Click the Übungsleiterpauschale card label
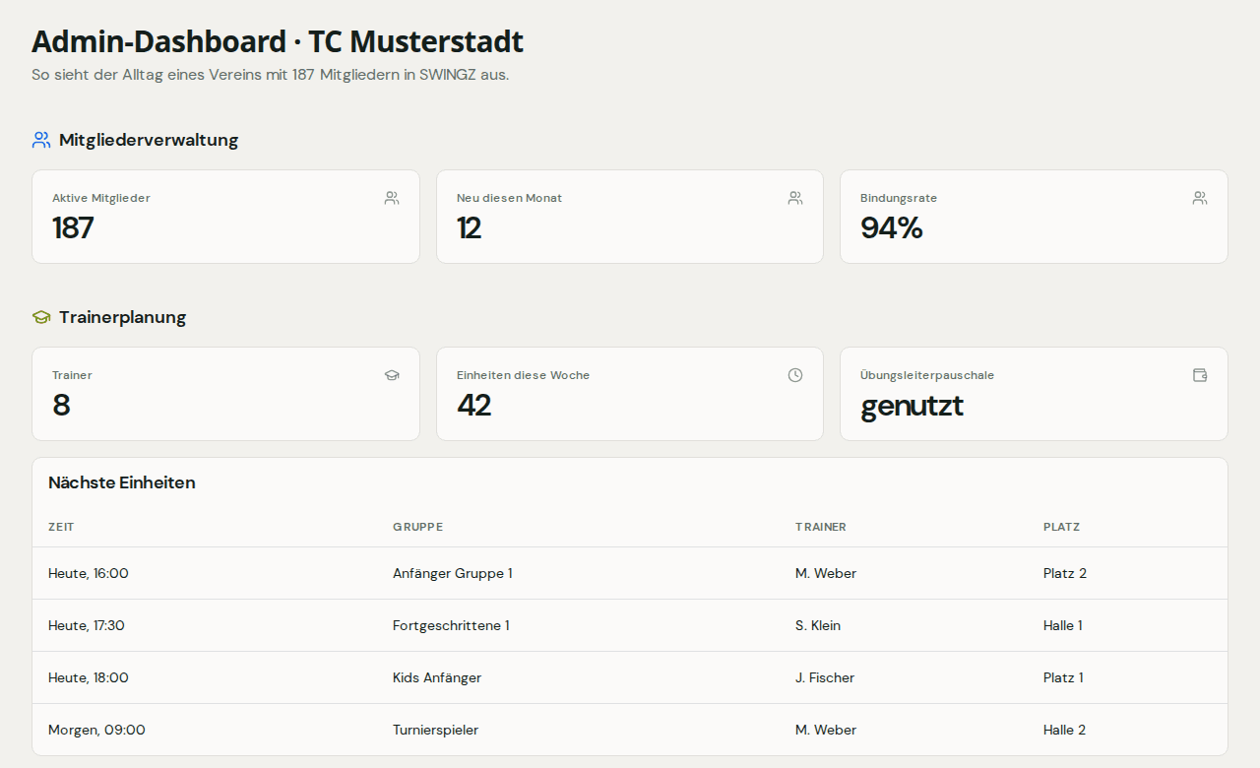Viewport: 1260px width, 768px height. point(927,375)
